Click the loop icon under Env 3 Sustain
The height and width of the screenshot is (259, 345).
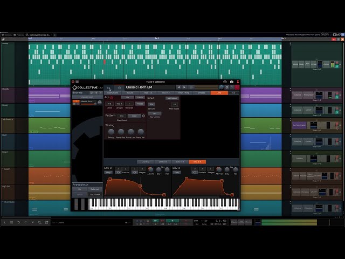(x=118, y=173)
